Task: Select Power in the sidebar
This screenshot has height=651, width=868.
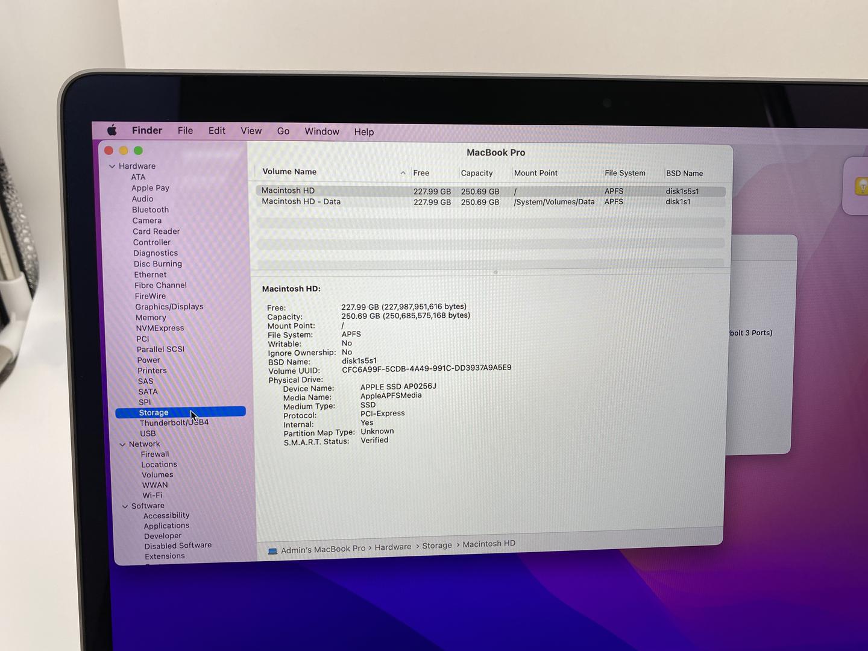Action: (149, 360)
